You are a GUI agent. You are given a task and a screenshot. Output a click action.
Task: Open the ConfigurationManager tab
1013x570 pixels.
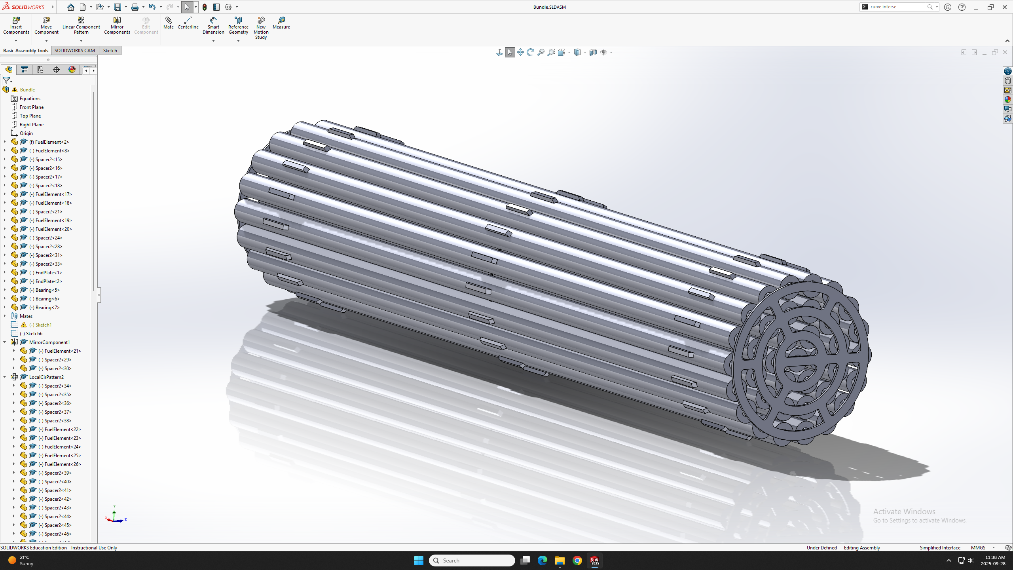40,70
